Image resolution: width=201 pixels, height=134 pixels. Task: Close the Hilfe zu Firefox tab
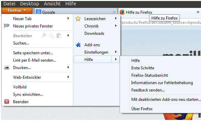[198, 12]
